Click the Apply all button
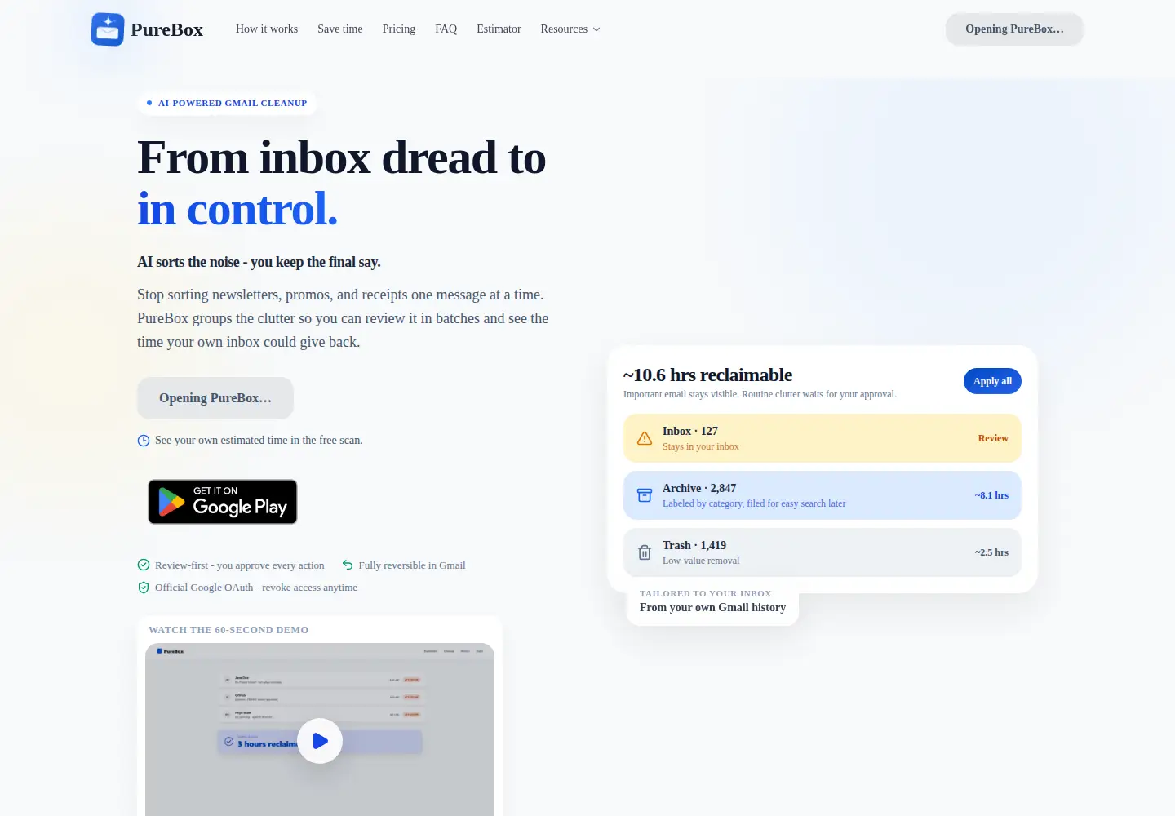The height and width of the screenshot is (816, 1175). [x=992, y=381]
